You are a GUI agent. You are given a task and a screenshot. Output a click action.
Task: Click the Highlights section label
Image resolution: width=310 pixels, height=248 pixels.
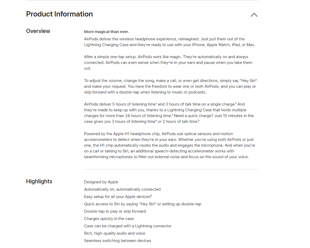39,181
